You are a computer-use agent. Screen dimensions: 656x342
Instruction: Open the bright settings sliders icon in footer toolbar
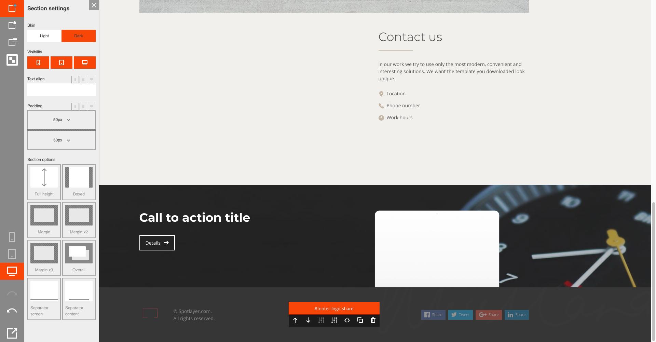334,320
